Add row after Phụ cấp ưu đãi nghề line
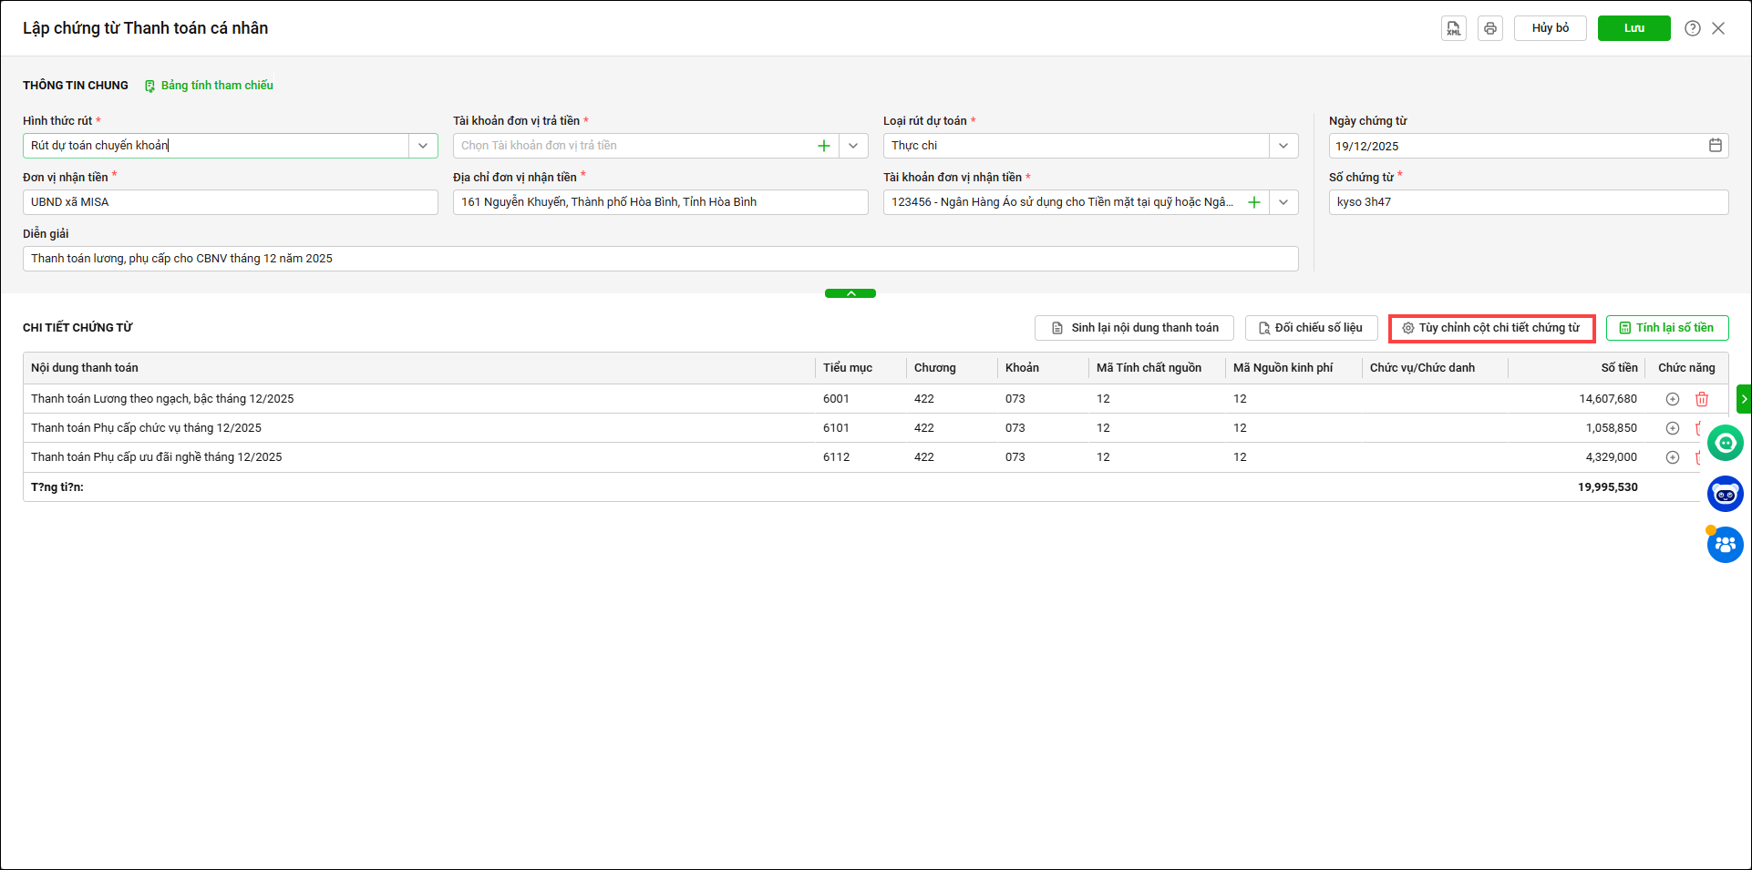Viewport: 1752px width, 870px height. click(1672, 457)
